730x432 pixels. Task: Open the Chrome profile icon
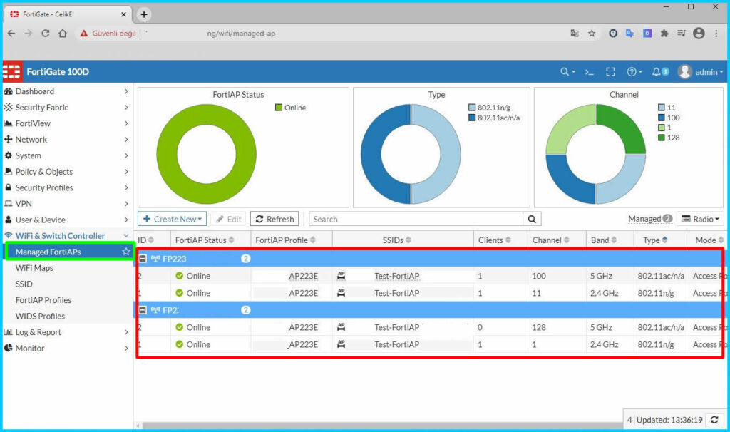point(699,33)
